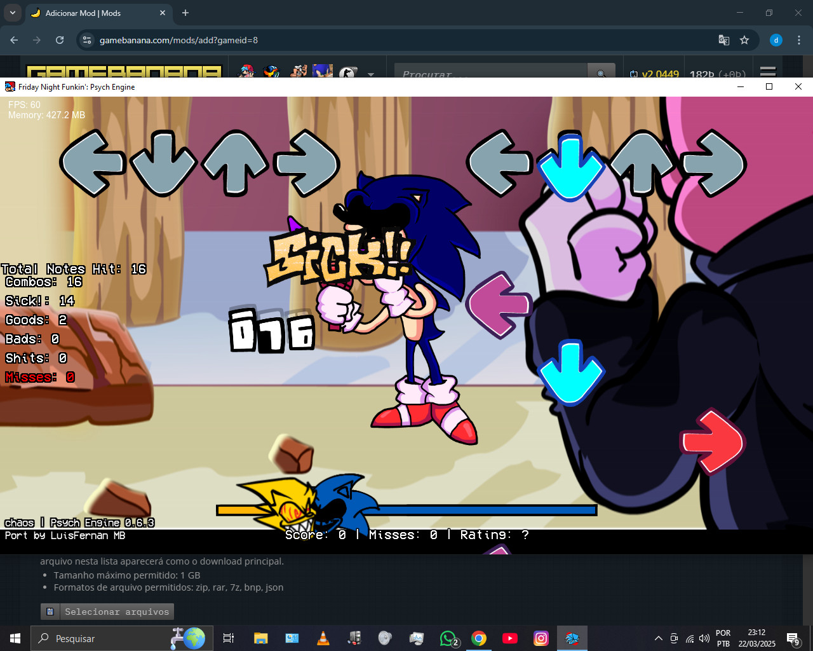Image resolution: width=813 pixels, height=651 pixels.
Task: Launch YouTube from the taskbar
Action: (510, 638)
